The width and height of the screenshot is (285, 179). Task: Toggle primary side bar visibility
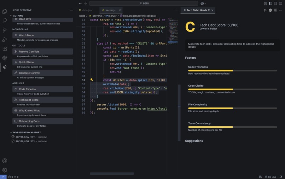click(x=271, y=3)
